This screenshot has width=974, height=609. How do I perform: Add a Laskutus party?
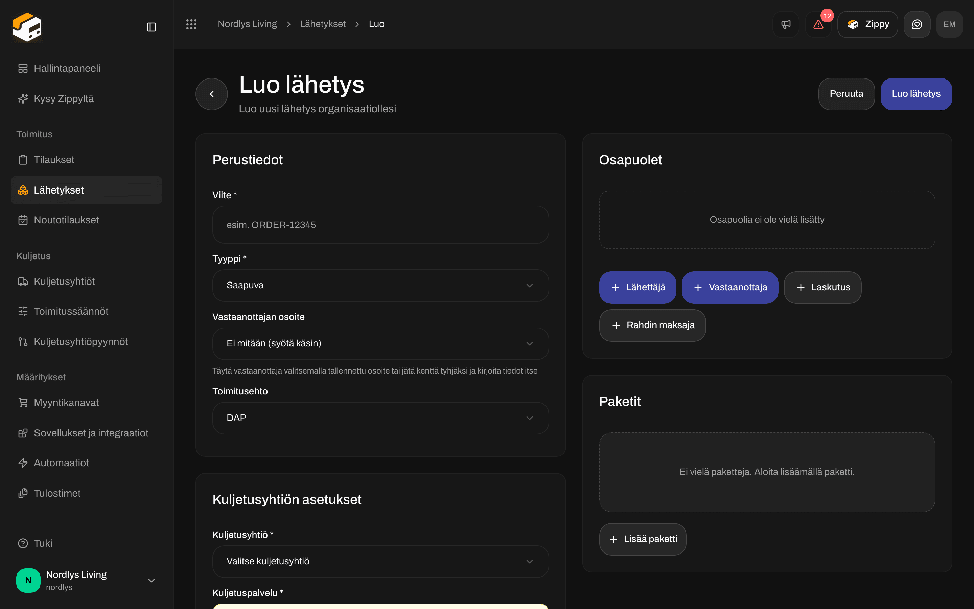click(823, 288)
